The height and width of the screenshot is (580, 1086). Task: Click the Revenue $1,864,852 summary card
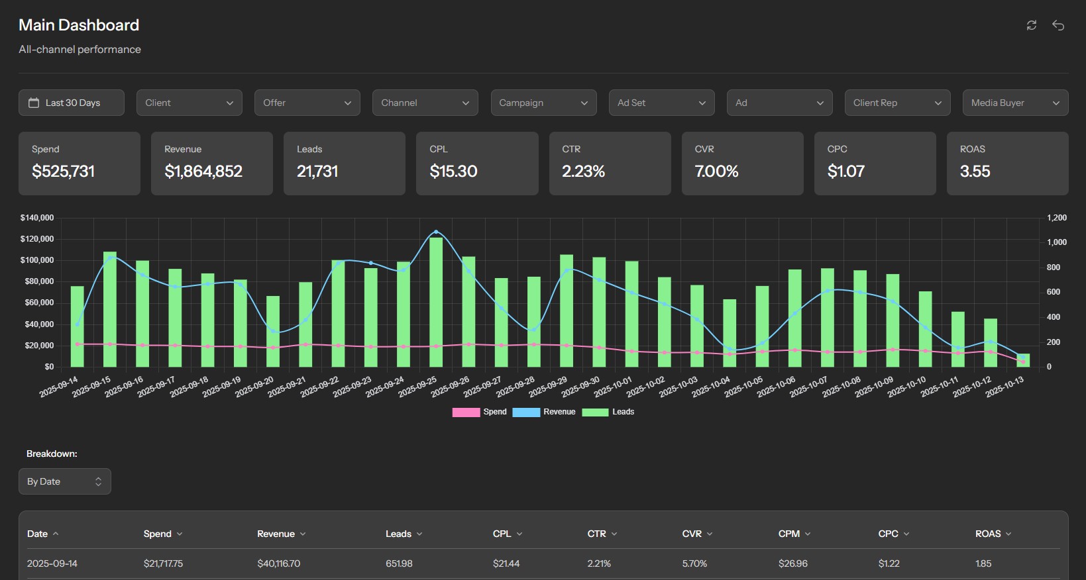coord(212,164)
